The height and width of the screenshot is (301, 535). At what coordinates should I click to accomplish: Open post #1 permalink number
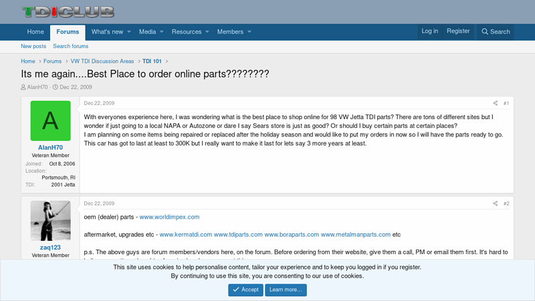click(506, 103)
